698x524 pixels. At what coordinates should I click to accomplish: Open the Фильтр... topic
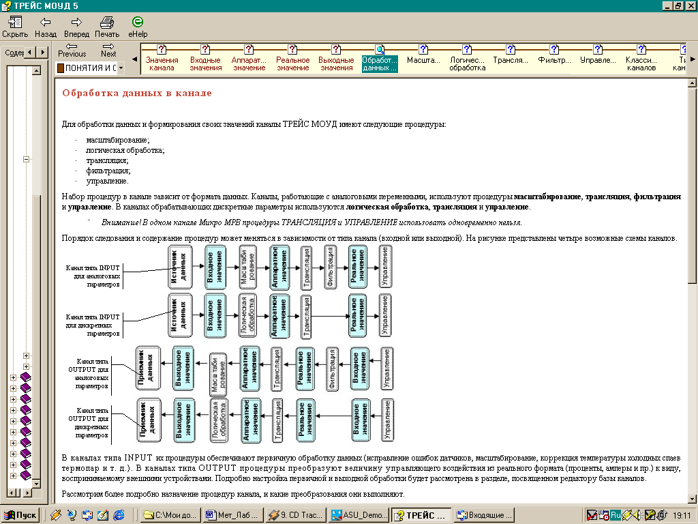tap(554, 55)
